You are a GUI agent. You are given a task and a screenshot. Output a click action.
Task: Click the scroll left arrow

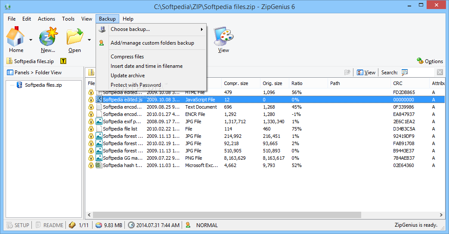[89, 215]
